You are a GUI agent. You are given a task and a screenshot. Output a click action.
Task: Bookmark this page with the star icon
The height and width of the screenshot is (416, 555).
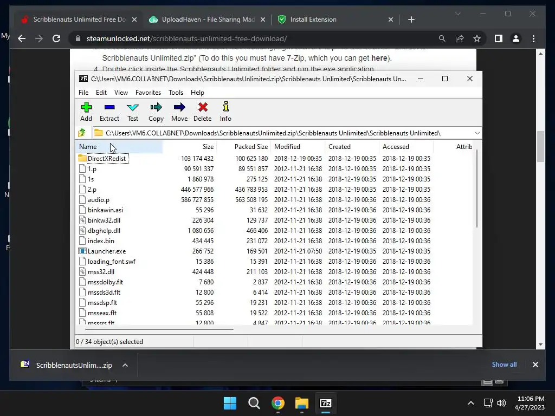(x=477, y=38)
